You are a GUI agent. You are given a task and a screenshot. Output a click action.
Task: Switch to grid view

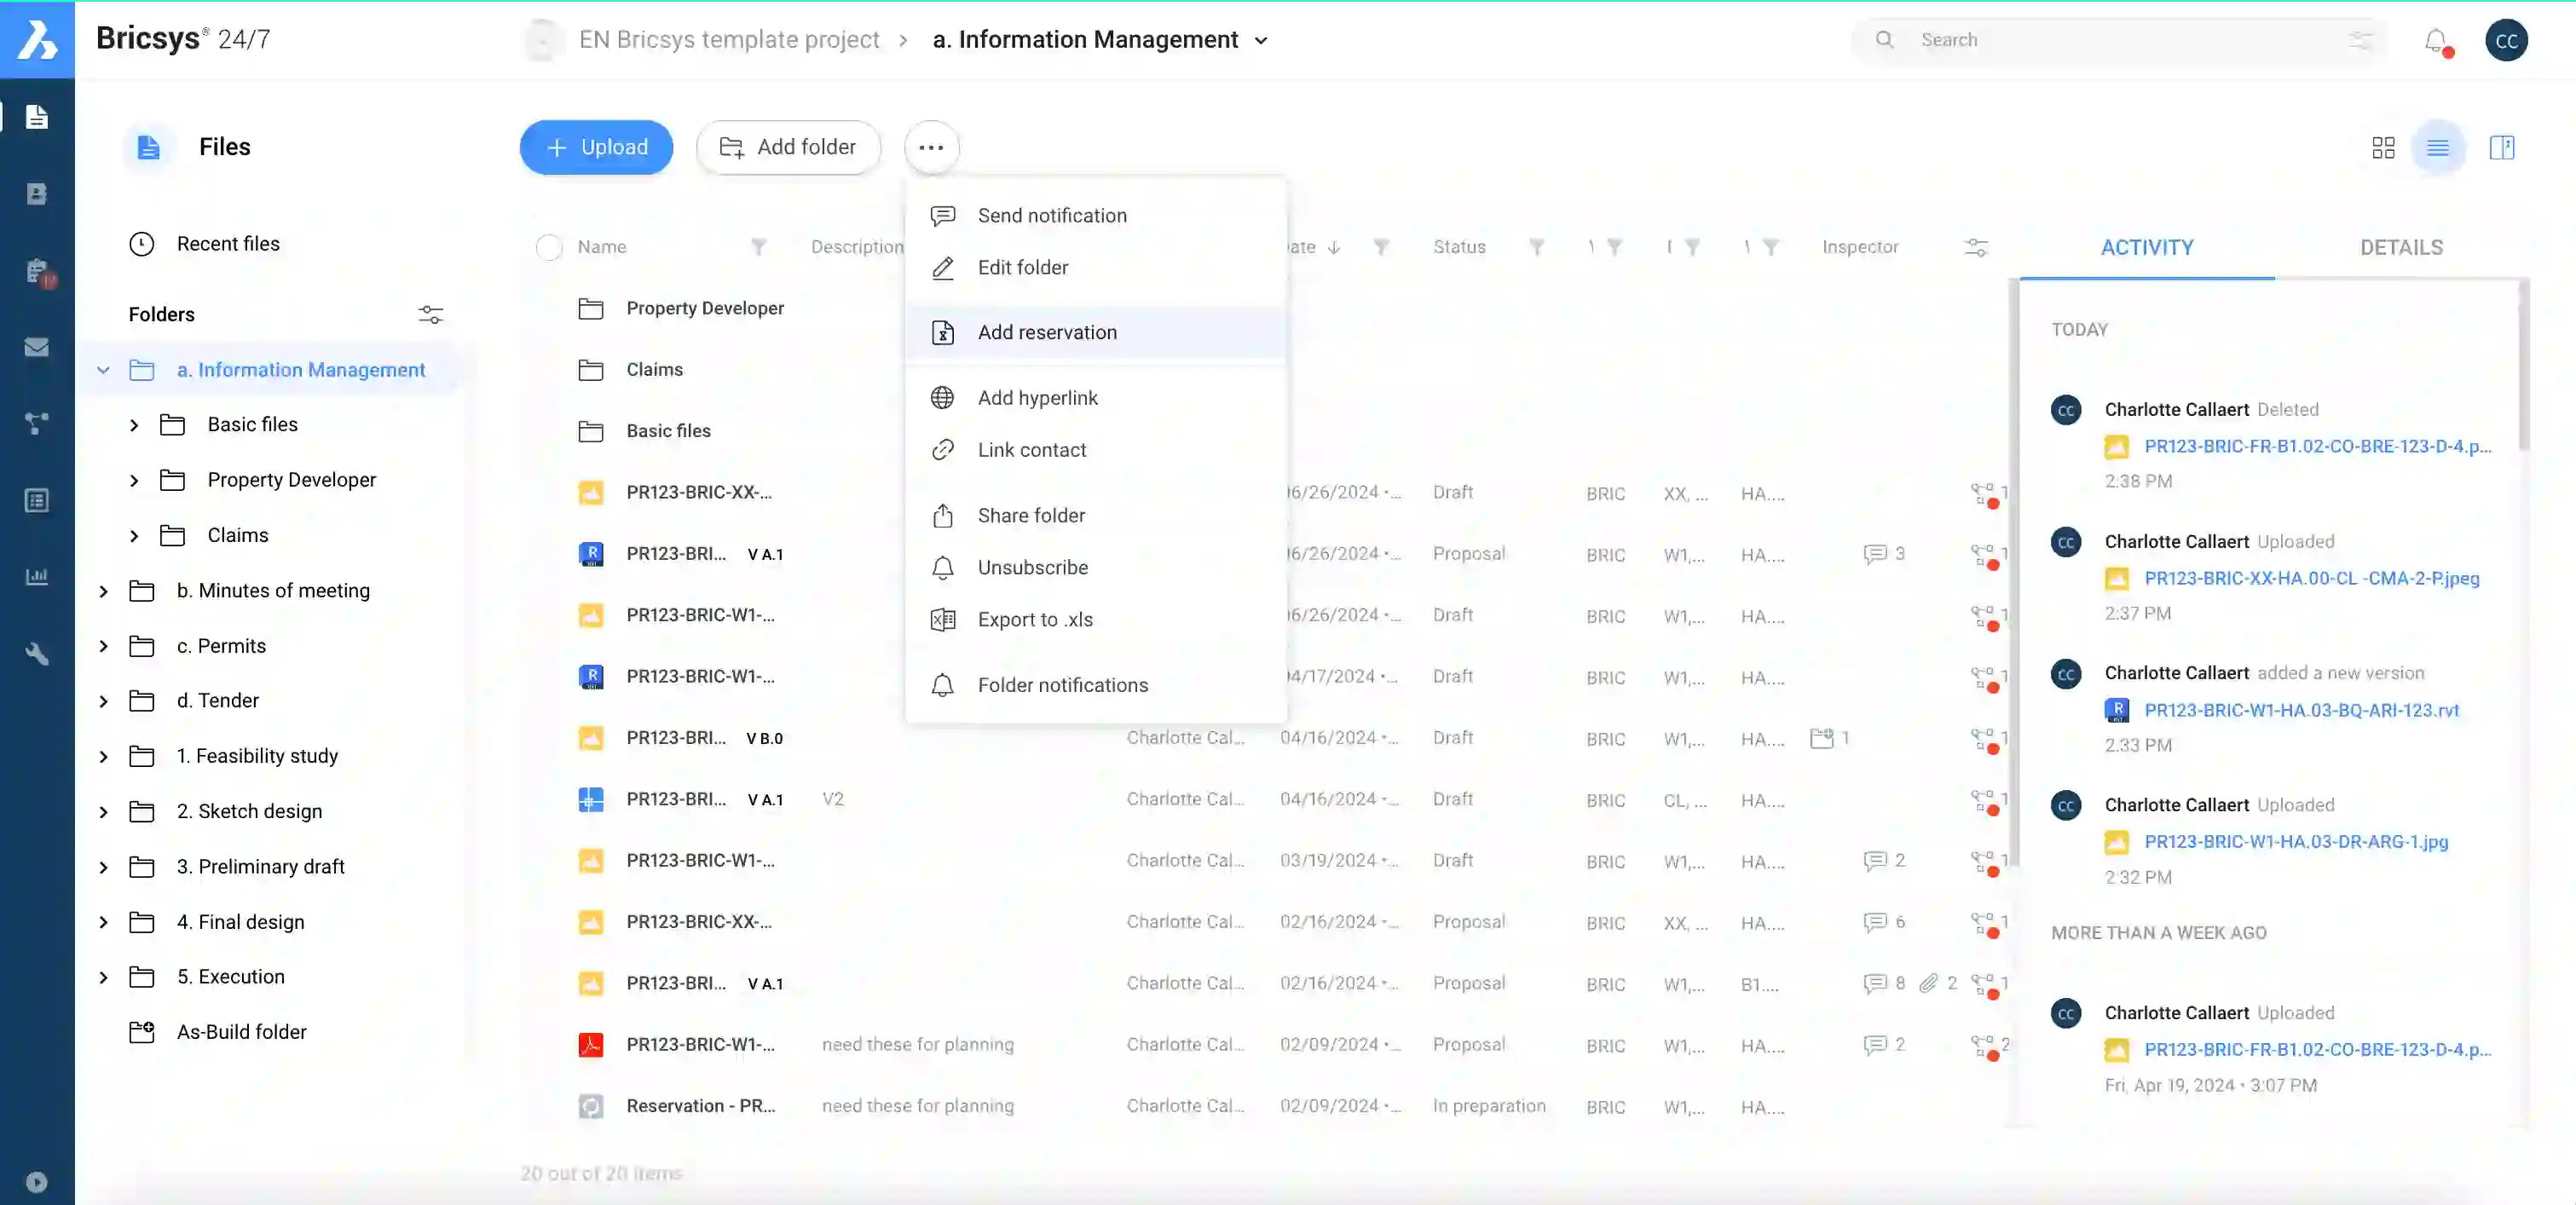(2383, 147)
